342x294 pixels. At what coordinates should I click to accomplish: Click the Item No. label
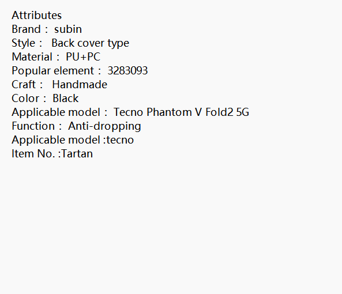33,154
